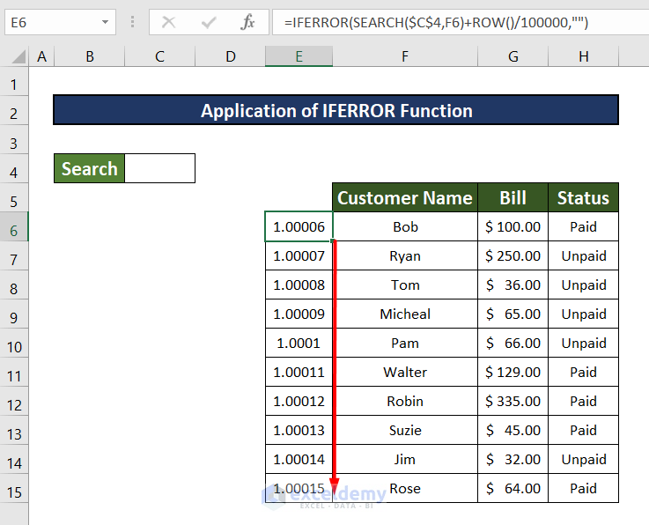The height and width of the screenshot is (525, 649).
Task: Click the Bill header cell
Action: tap(513, 198)
